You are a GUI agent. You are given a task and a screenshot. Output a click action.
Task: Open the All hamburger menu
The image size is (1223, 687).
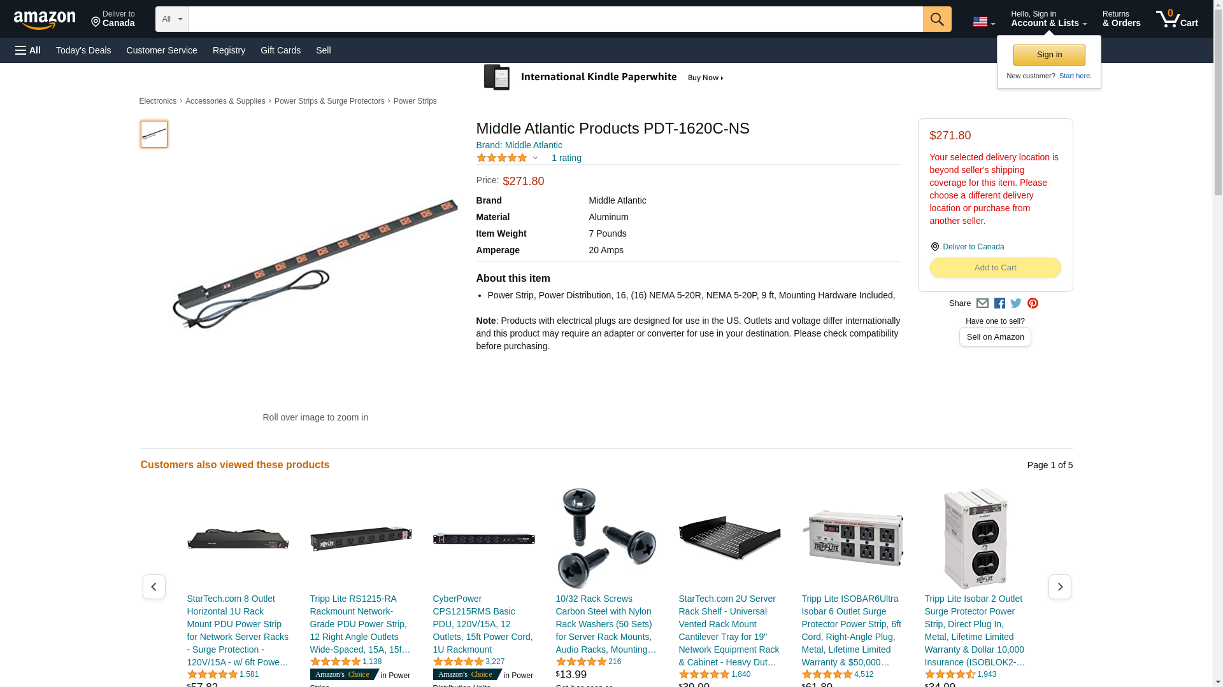[x=28, y=50]
